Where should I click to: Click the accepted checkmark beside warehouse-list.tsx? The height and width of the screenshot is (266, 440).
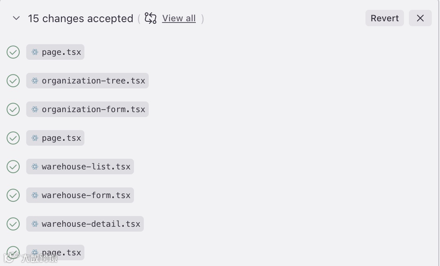[13, 167]
